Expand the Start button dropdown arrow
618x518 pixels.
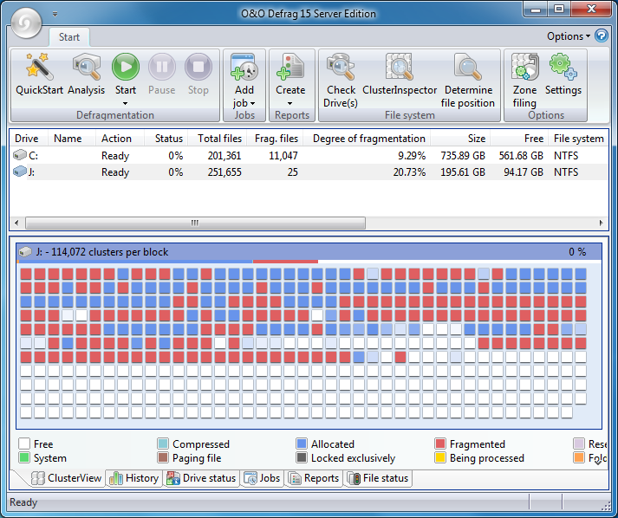[x=126, y=103]
